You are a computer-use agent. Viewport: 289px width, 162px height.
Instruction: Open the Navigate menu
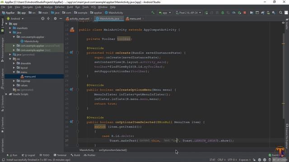coord(28,7)
